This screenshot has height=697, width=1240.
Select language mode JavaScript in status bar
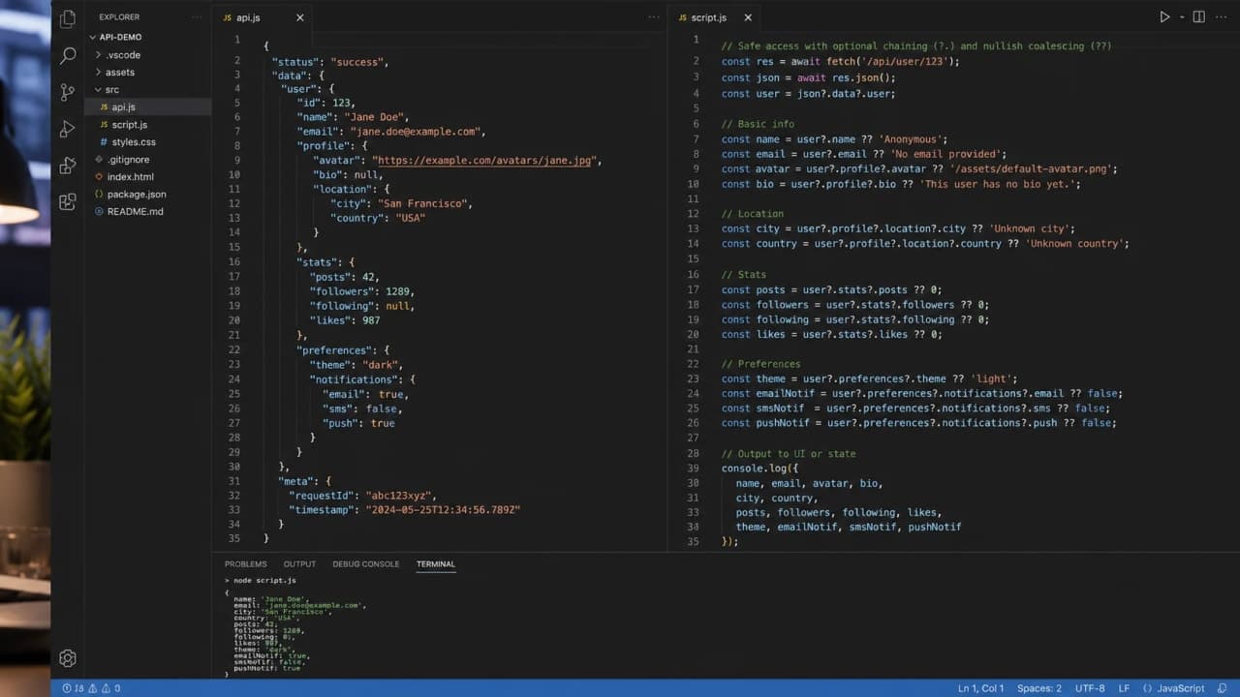tap(1174, 688)
